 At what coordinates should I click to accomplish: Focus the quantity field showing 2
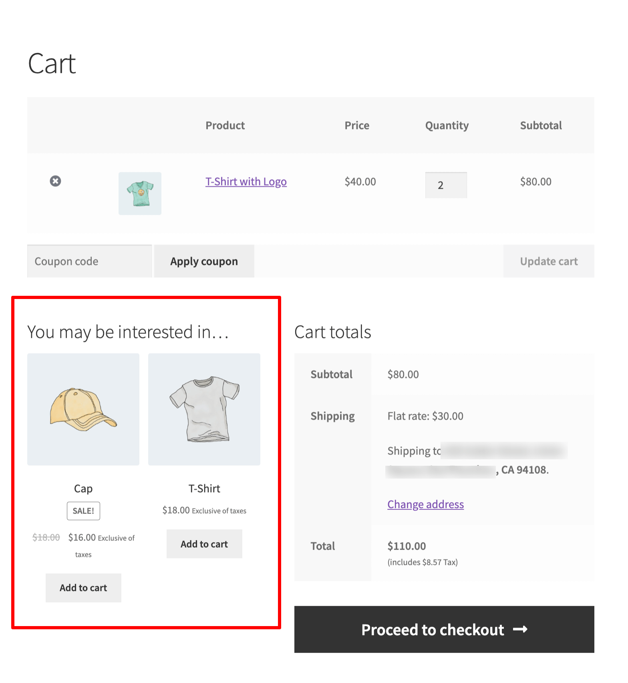click(446, 185)
